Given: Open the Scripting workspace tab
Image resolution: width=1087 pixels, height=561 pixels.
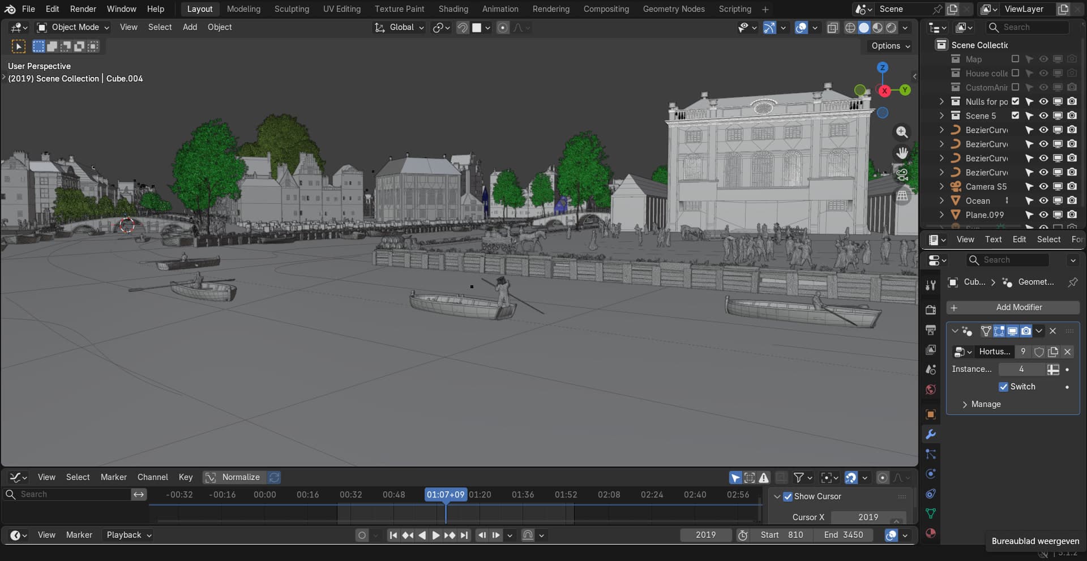Looking at the screenshot, I should [x=735, y=9].
